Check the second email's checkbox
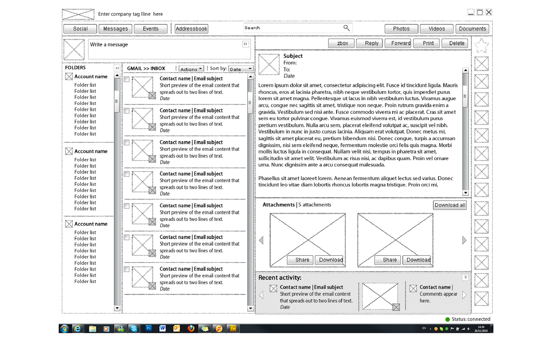Viewport: 544px width, 340px height. tap(127, 111)
